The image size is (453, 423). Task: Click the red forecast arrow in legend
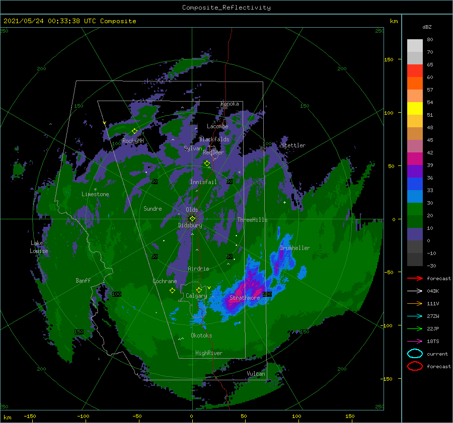pyautogui.click(x=415, y=278)
